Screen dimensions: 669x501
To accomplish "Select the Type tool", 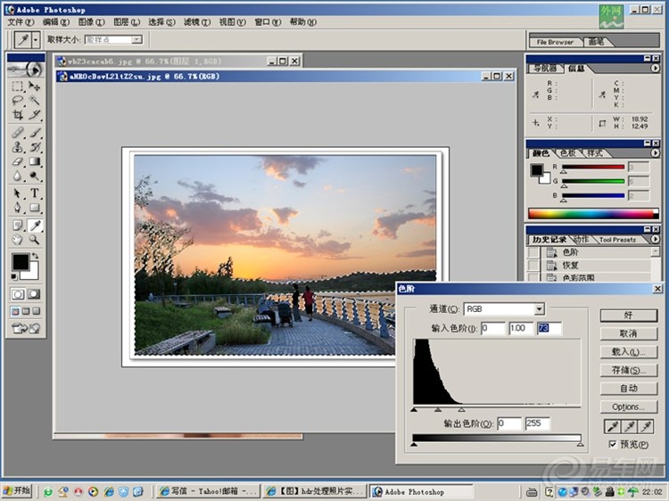I will 35,193.
